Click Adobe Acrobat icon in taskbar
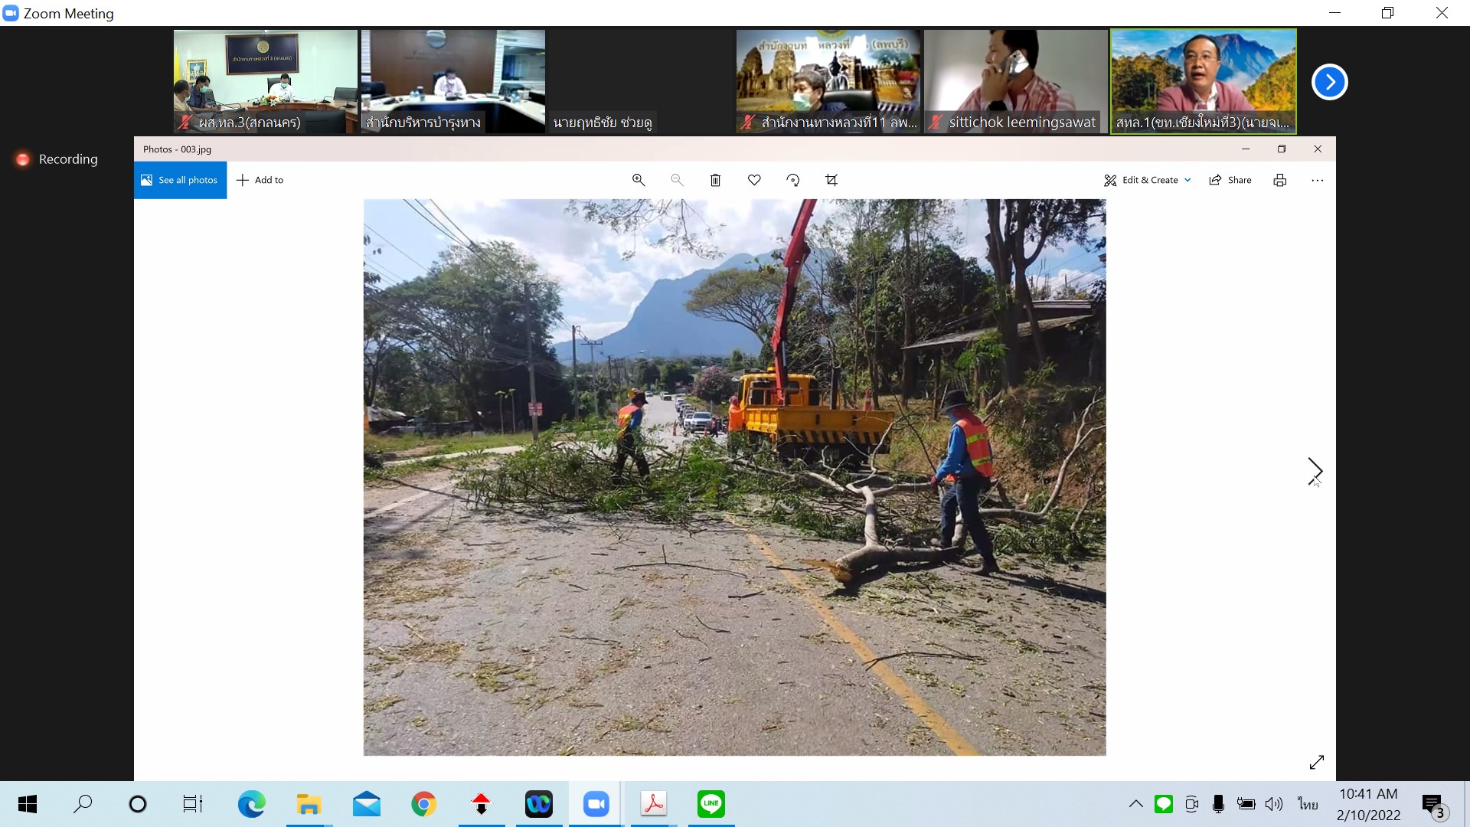This screenshot has width=1470, height=827. point(653,803)
